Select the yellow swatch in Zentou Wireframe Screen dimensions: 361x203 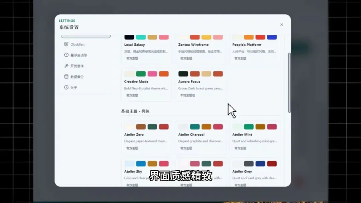[206, 37]
